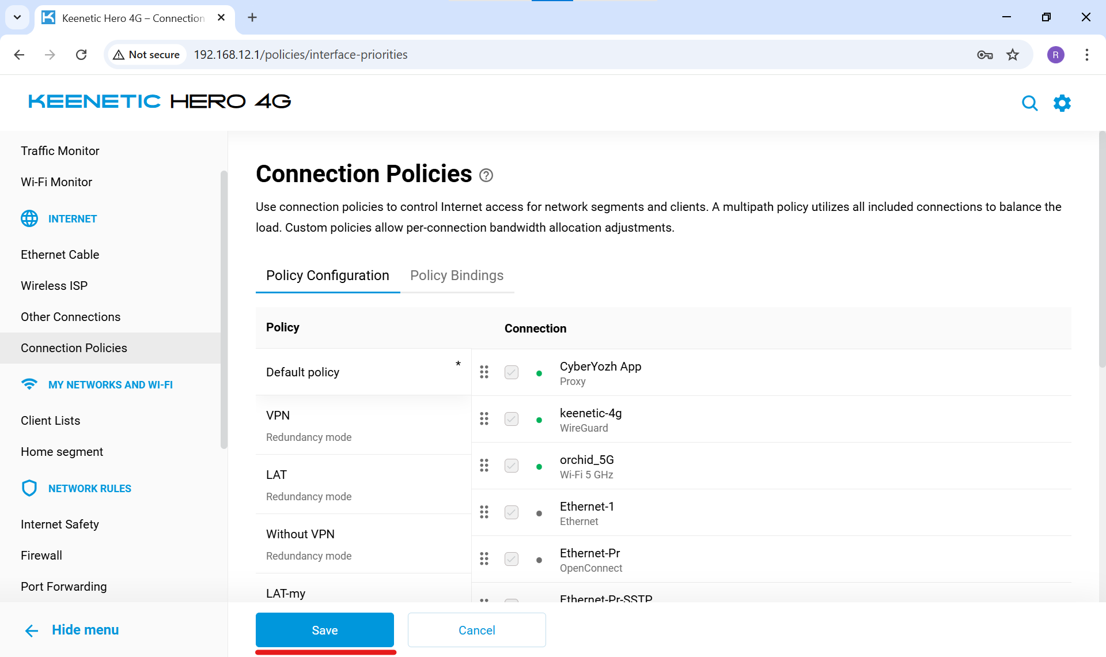Toggle the orchid_5G connection checkbox
Image resolution: width=1106 pixels, height=657 pixels.
coord(512,466)
